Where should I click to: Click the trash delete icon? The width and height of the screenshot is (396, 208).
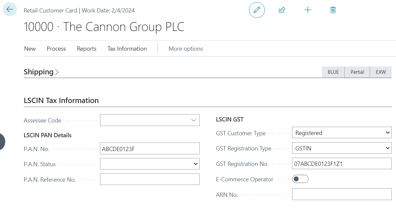(x=333, y=10)
